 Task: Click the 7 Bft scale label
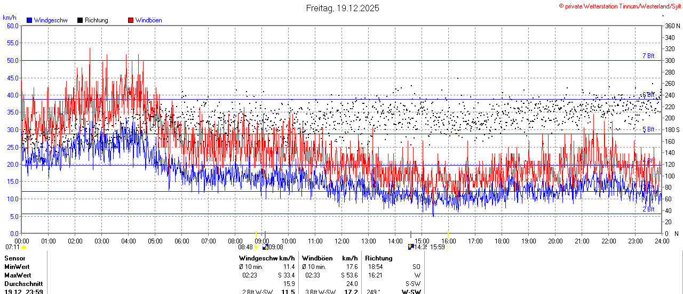click(x=648, y=56)
